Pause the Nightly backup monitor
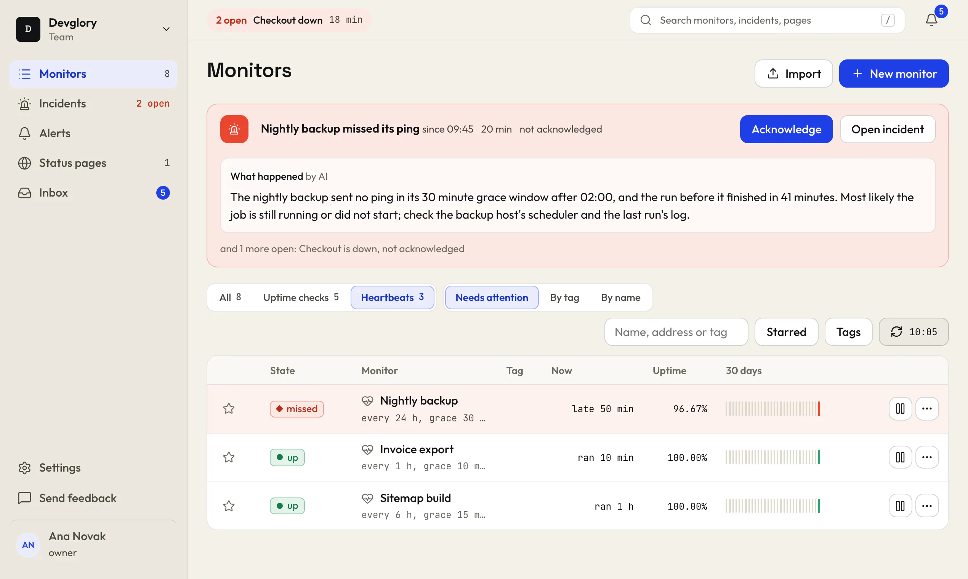 pos(900,408)
